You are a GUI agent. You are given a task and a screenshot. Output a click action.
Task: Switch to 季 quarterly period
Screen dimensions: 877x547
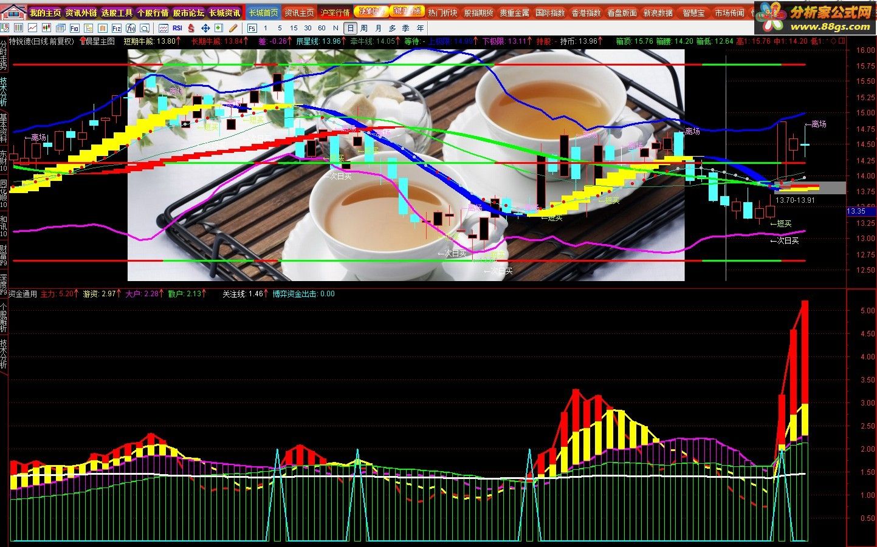tap(406, 28)
